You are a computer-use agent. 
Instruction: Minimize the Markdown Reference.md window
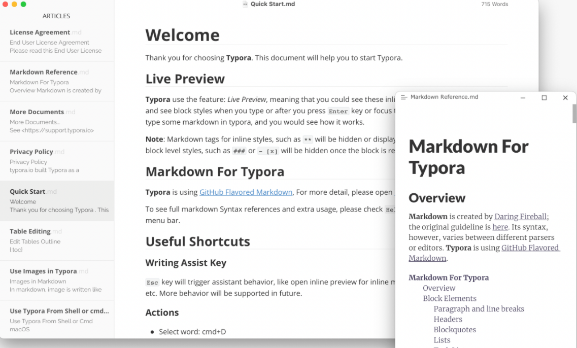click(523, 97)
